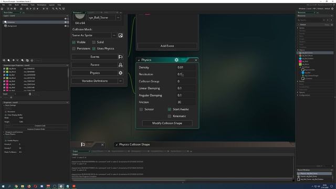Click the Friction value field
Image resolution: width=336 pixels, height=189 pixels.
coord(186,102)
